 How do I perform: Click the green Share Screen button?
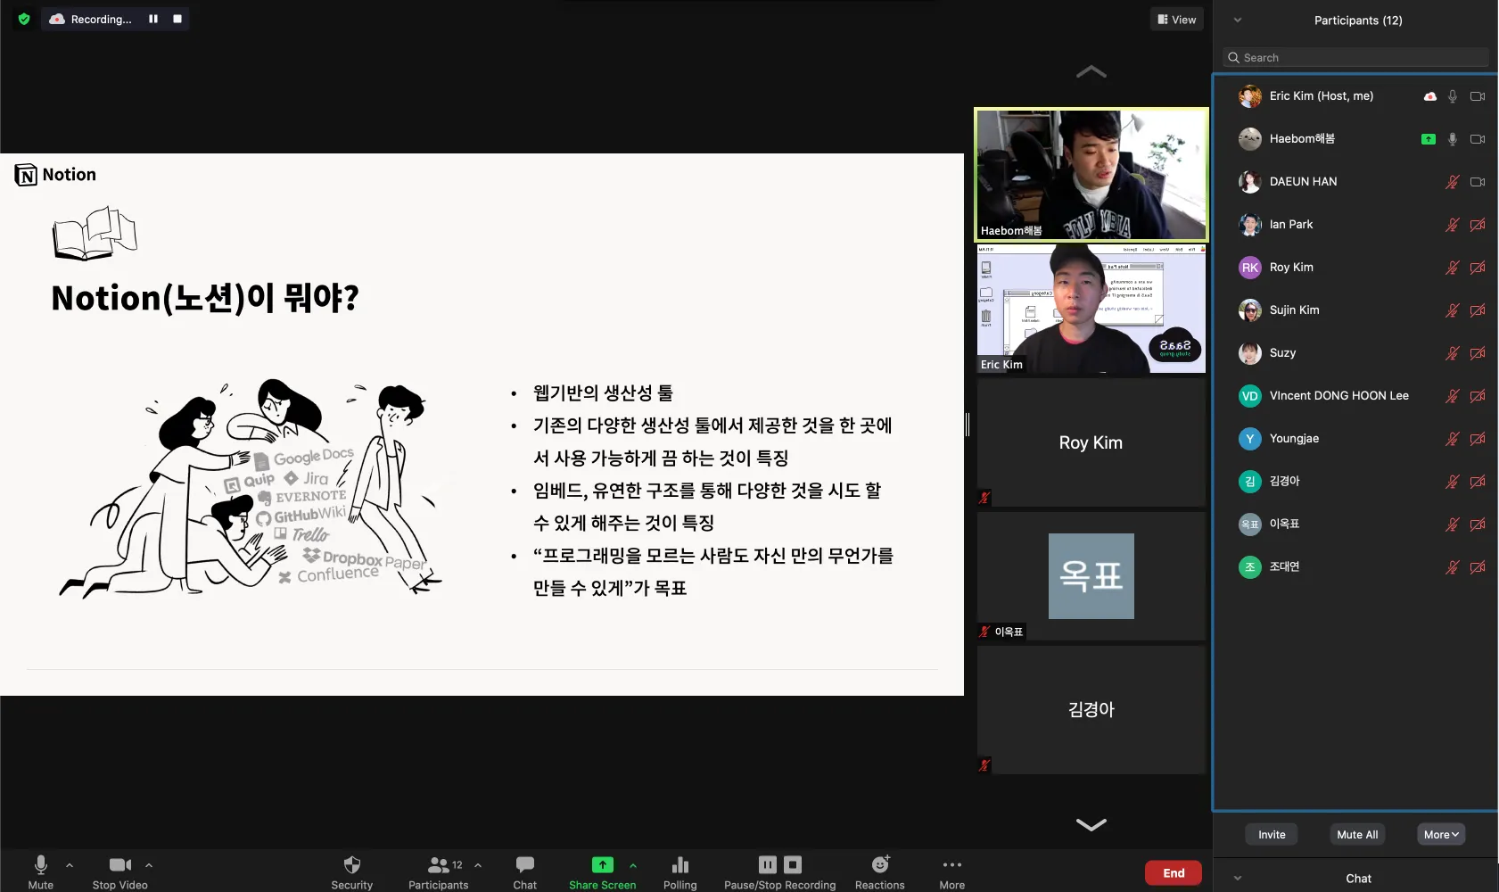[x=603, y=871]
